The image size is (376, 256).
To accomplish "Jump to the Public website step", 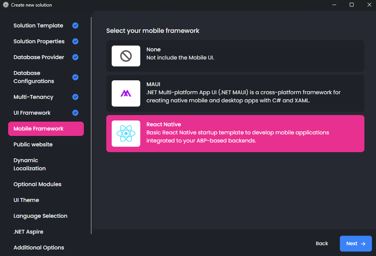I will pos(33,144).
